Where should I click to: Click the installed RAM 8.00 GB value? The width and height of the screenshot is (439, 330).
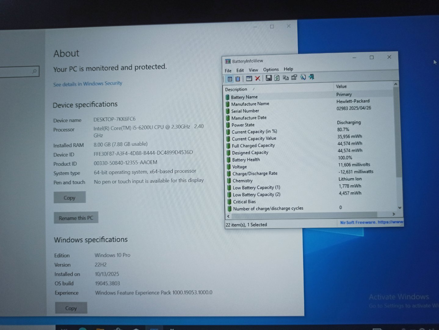[121, 144]
